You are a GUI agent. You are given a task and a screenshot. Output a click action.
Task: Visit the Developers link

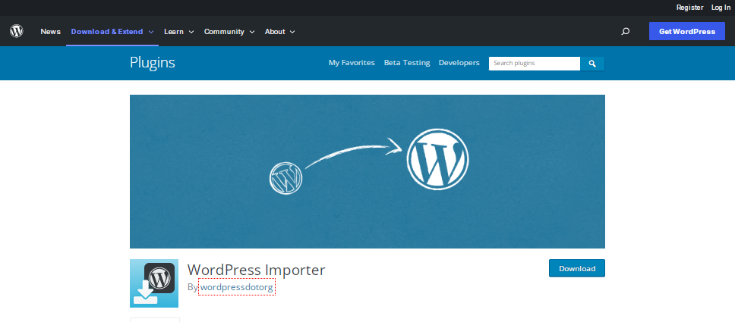click(459, 63)
